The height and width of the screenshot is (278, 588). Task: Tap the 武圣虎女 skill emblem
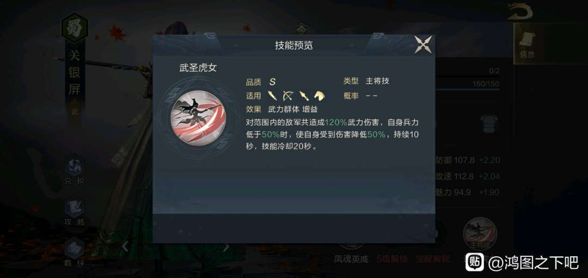tap(198, 118)
